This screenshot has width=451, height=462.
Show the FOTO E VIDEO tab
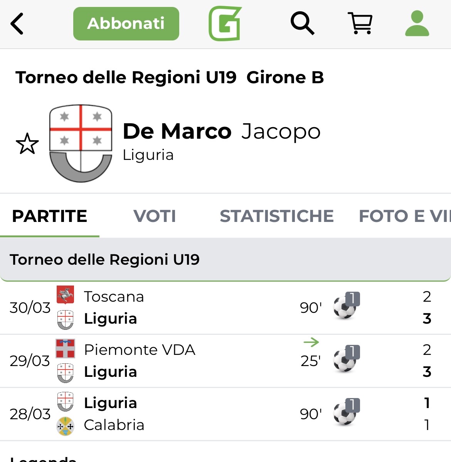(x=404, y=216)
